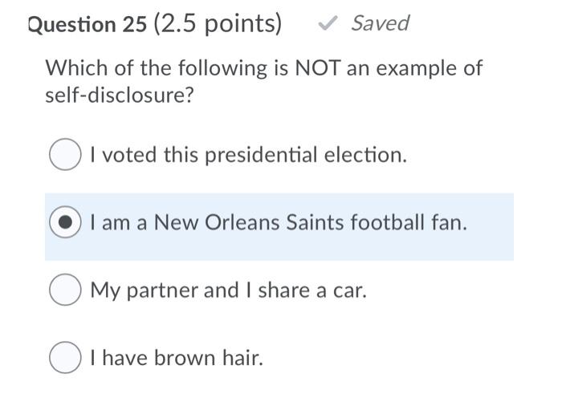Choose the "My partner and I share a car" radio
The width and height of the screenshot is (562, 410).
tap(65, 290)
